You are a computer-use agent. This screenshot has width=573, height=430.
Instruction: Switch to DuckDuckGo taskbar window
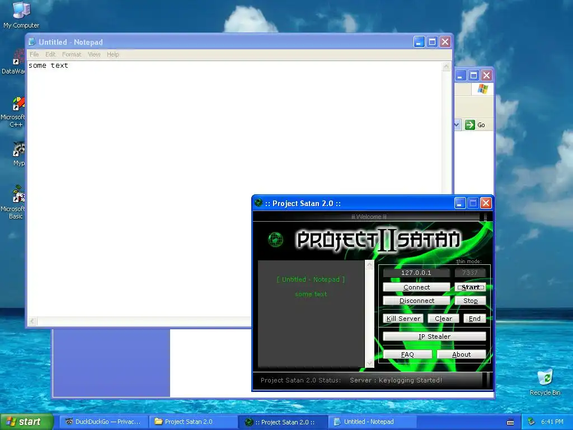[104, 422]
